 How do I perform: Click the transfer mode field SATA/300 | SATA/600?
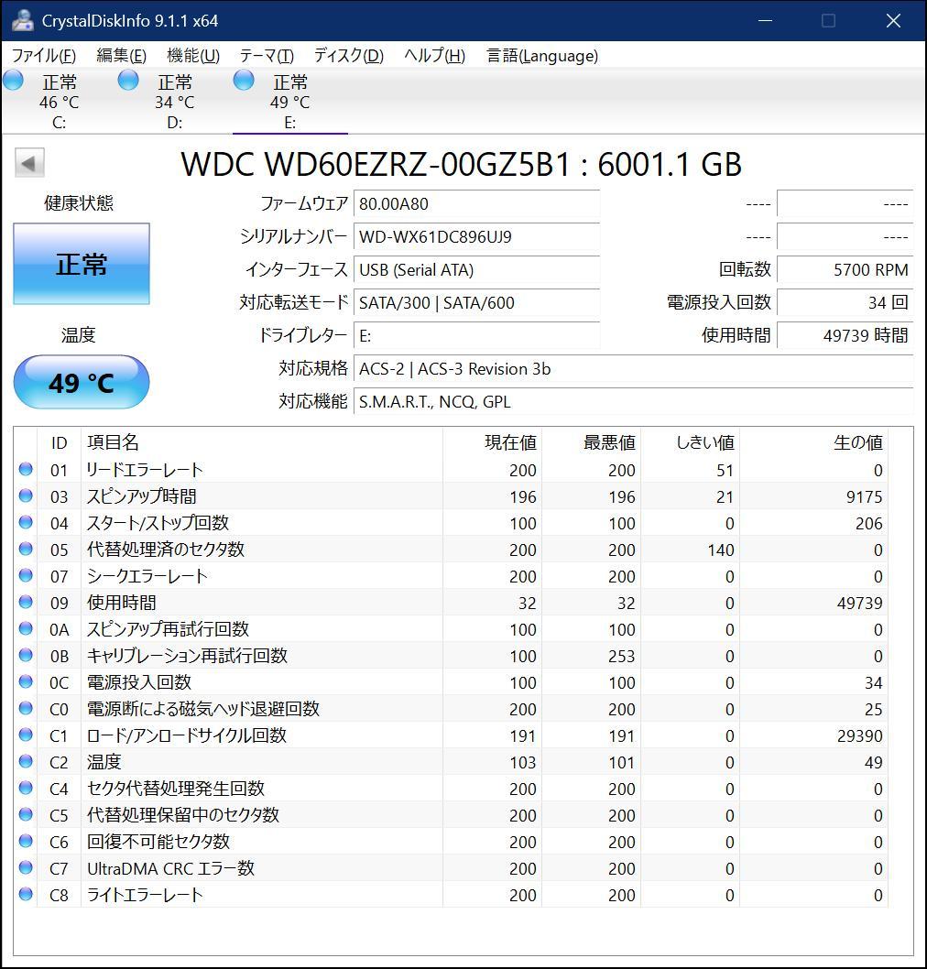click(476, 302)
